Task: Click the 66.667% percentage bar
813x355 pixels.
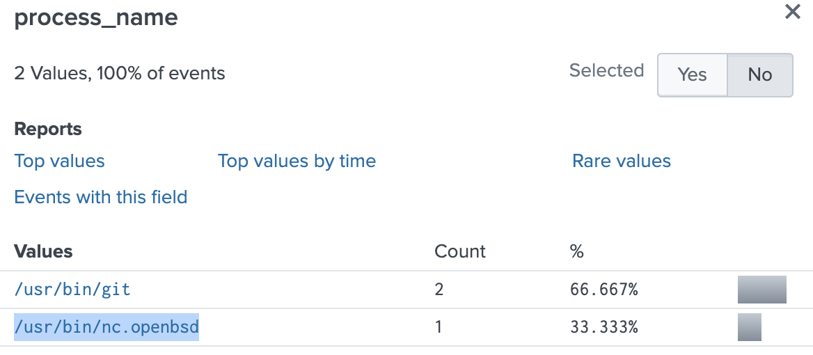Action: [x=761, y=289]
